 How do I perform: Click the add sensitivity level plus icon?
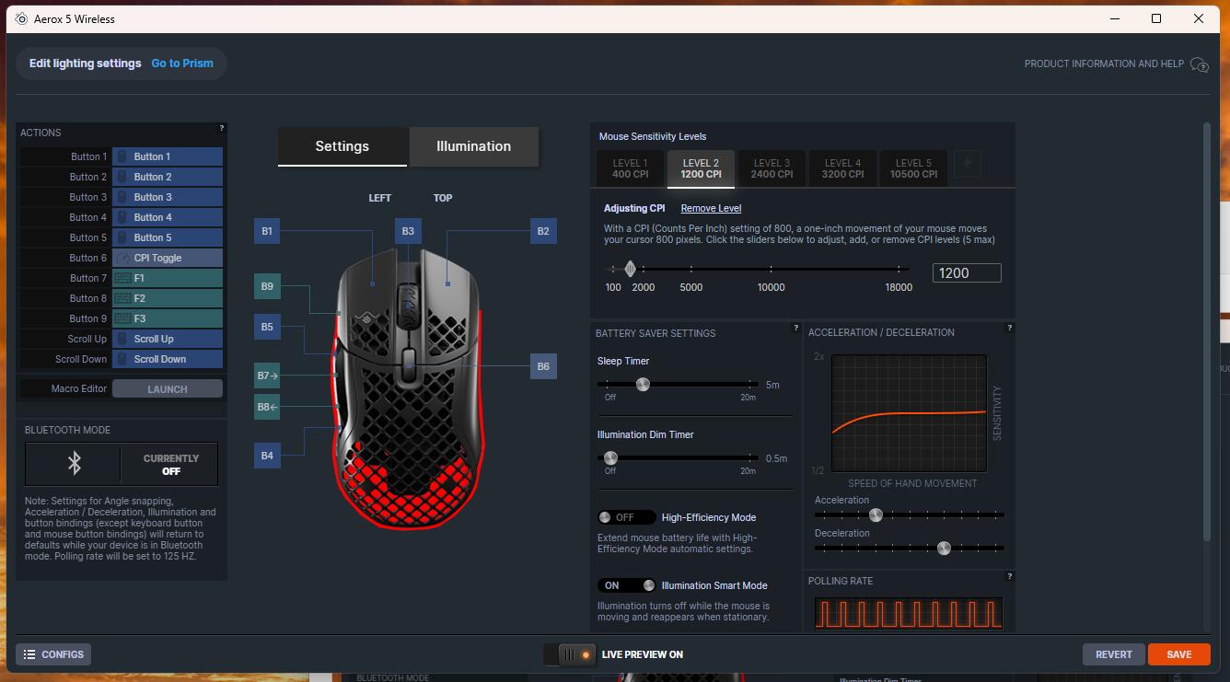pos(967,164)
